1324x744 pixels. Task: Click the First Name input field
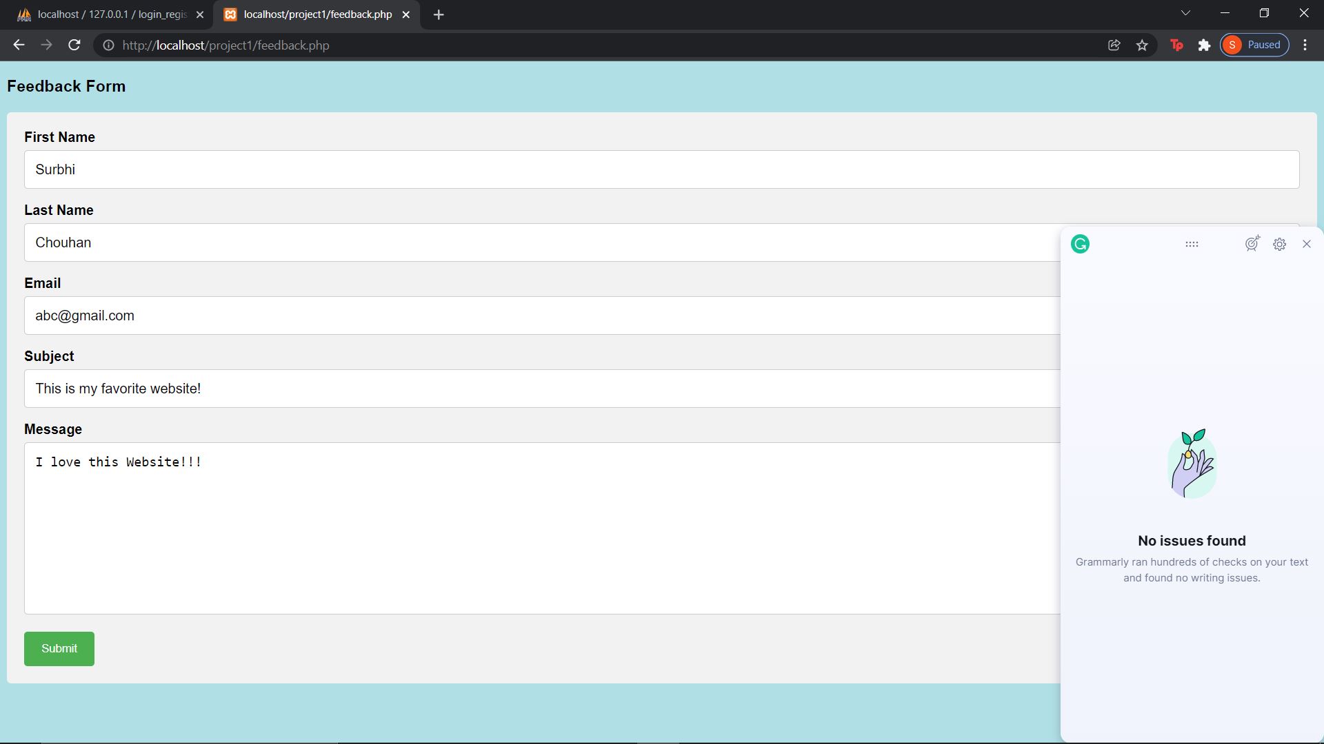click(661, 169)
